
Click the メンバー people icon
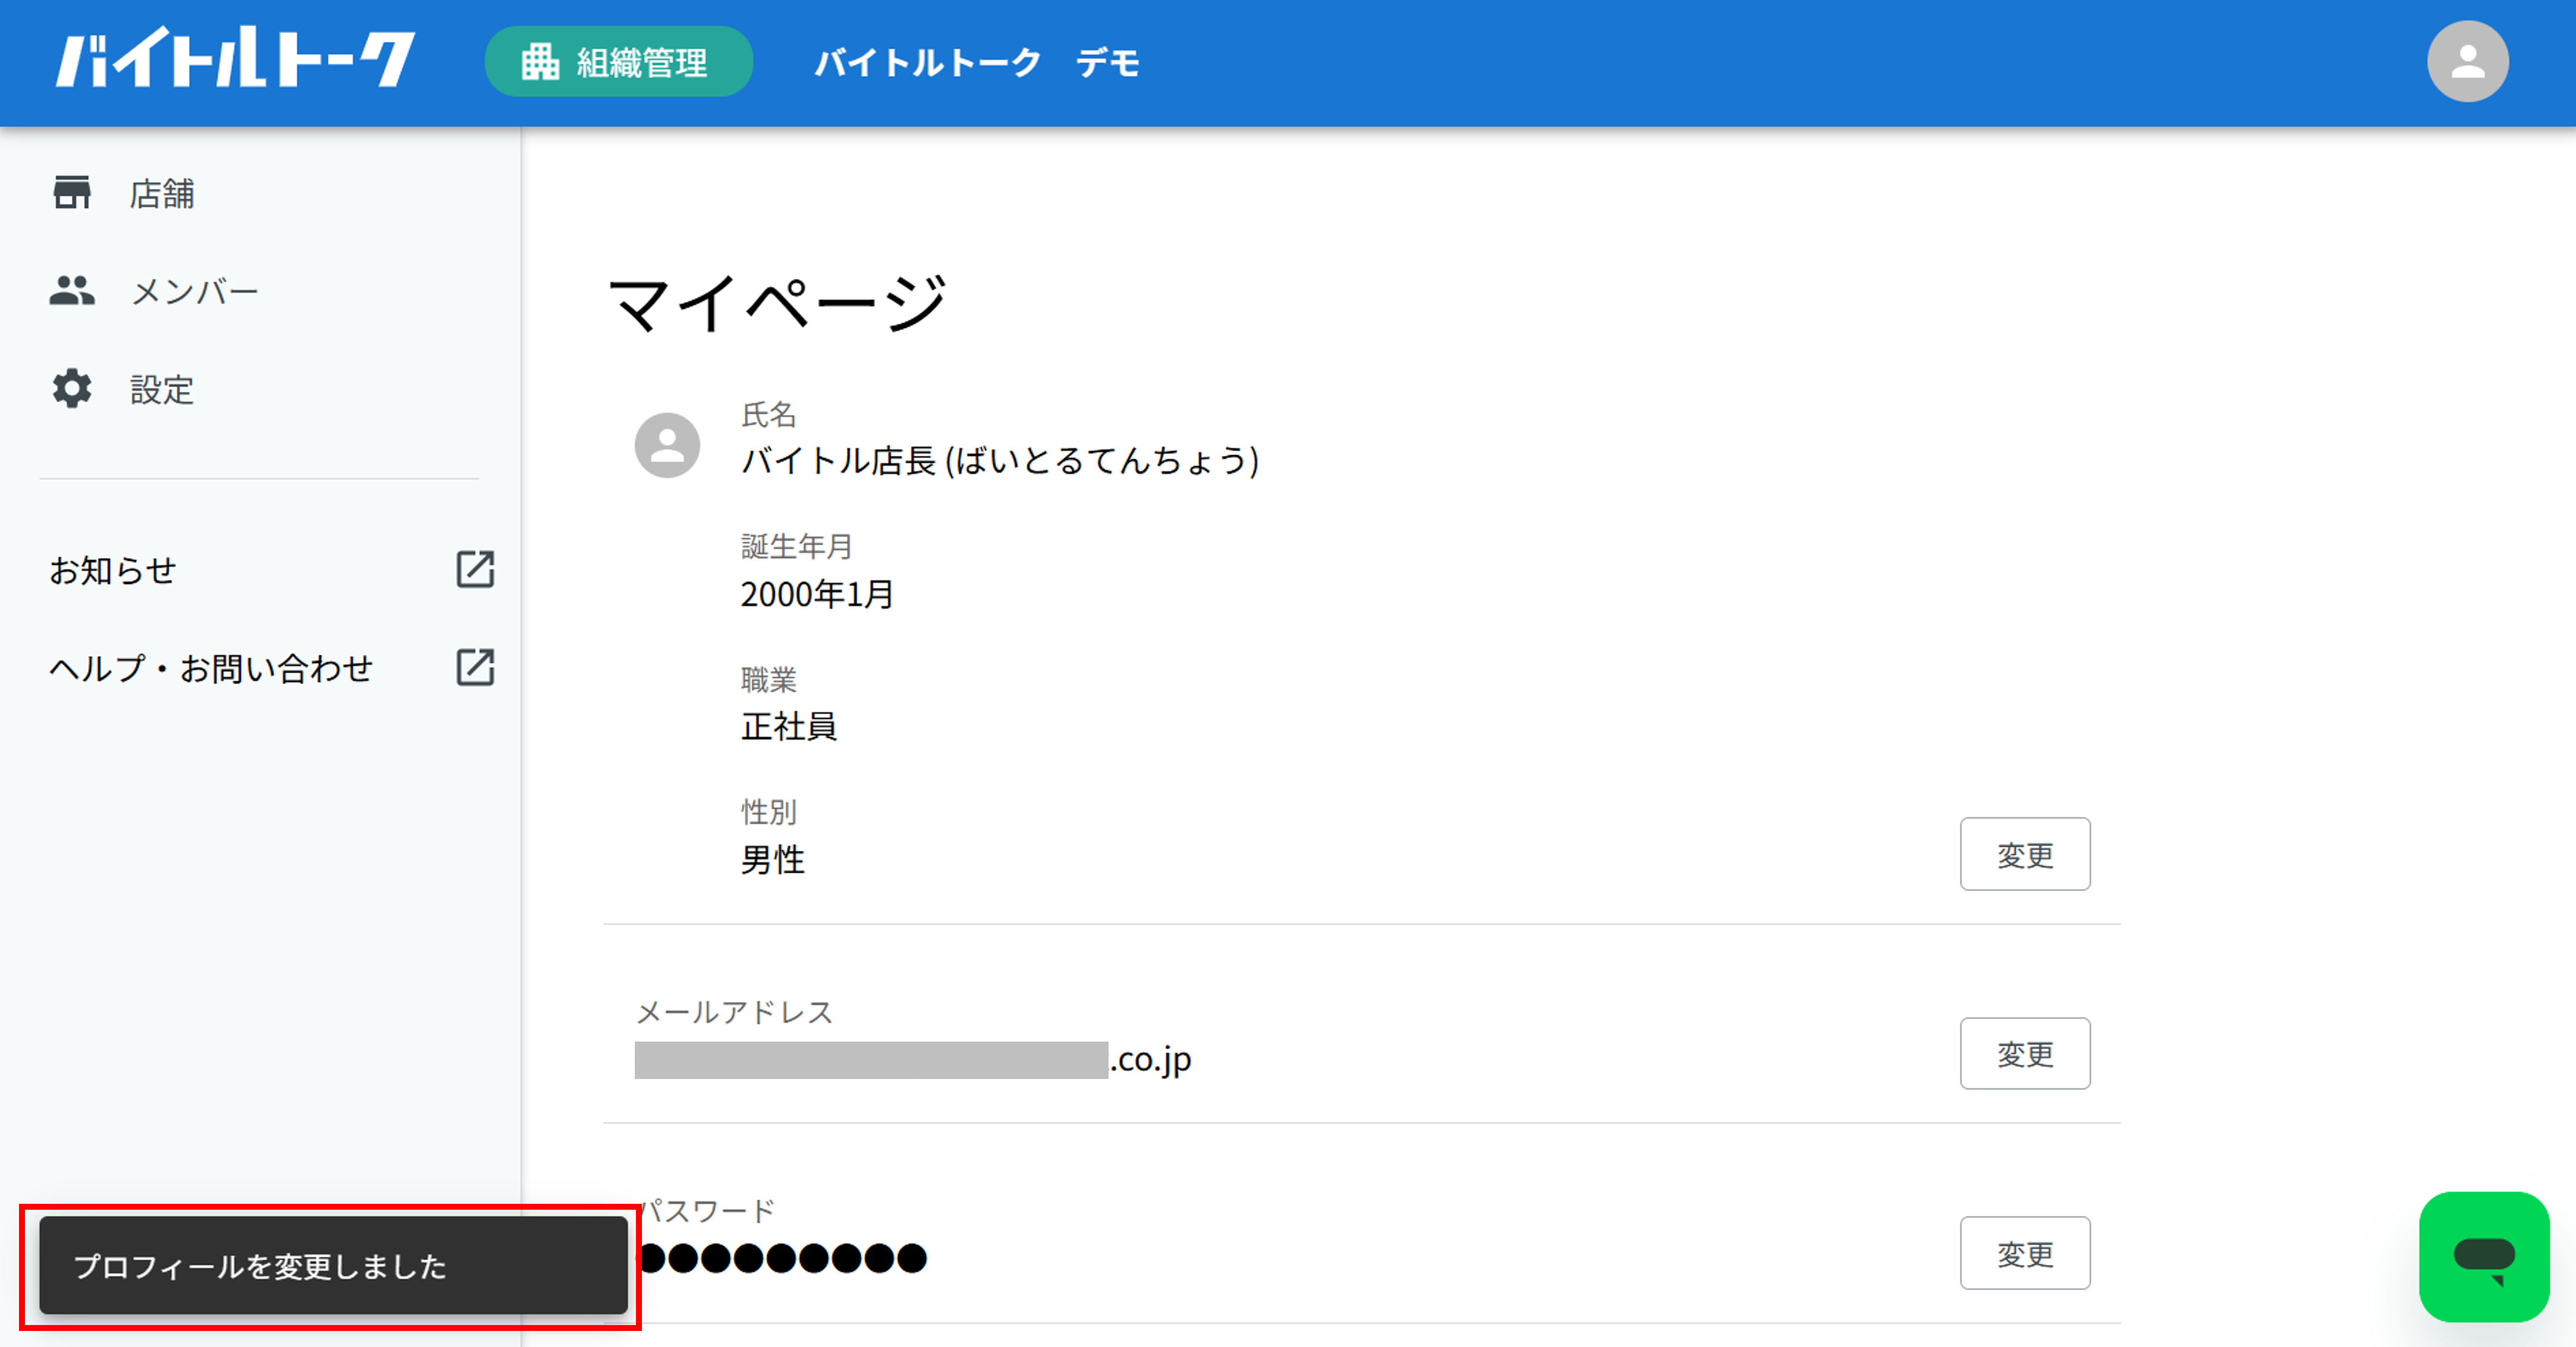tap(72, 291)
